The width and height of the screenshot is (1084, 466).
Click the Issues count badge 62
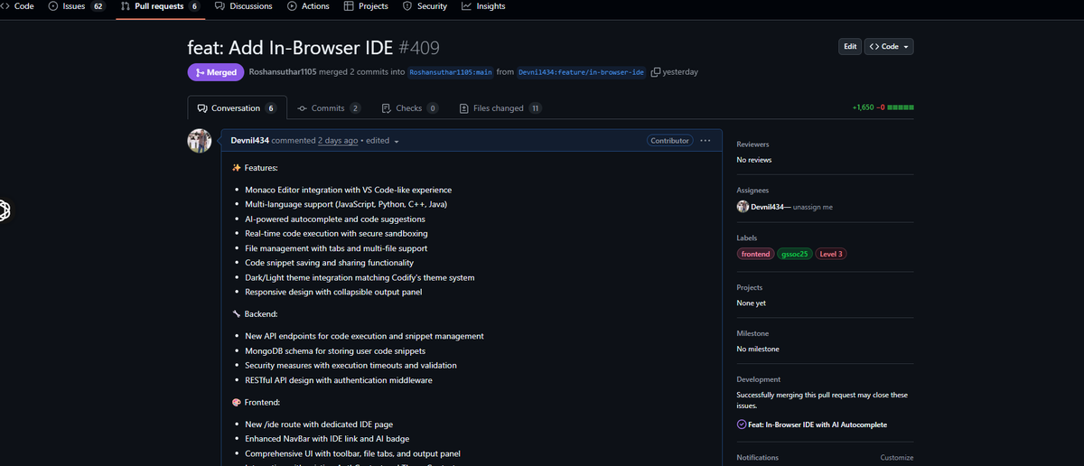point(98,6)
